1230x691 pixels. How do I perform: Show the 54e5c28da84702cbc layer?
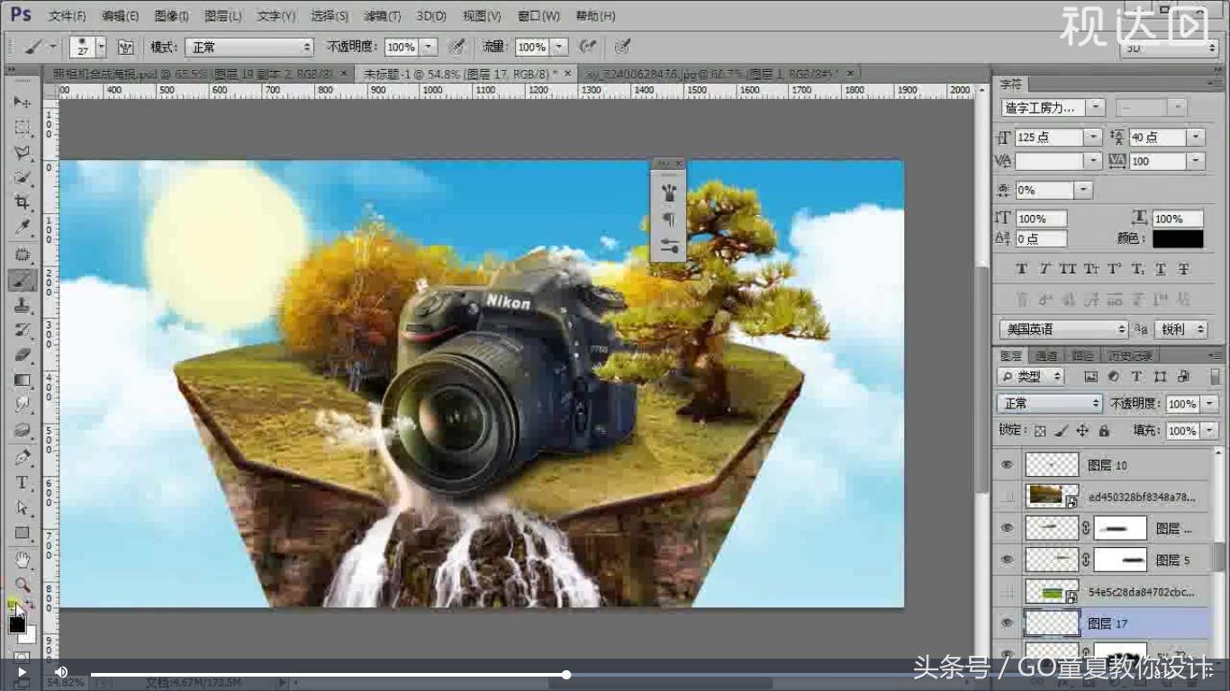pos(1006,592)
